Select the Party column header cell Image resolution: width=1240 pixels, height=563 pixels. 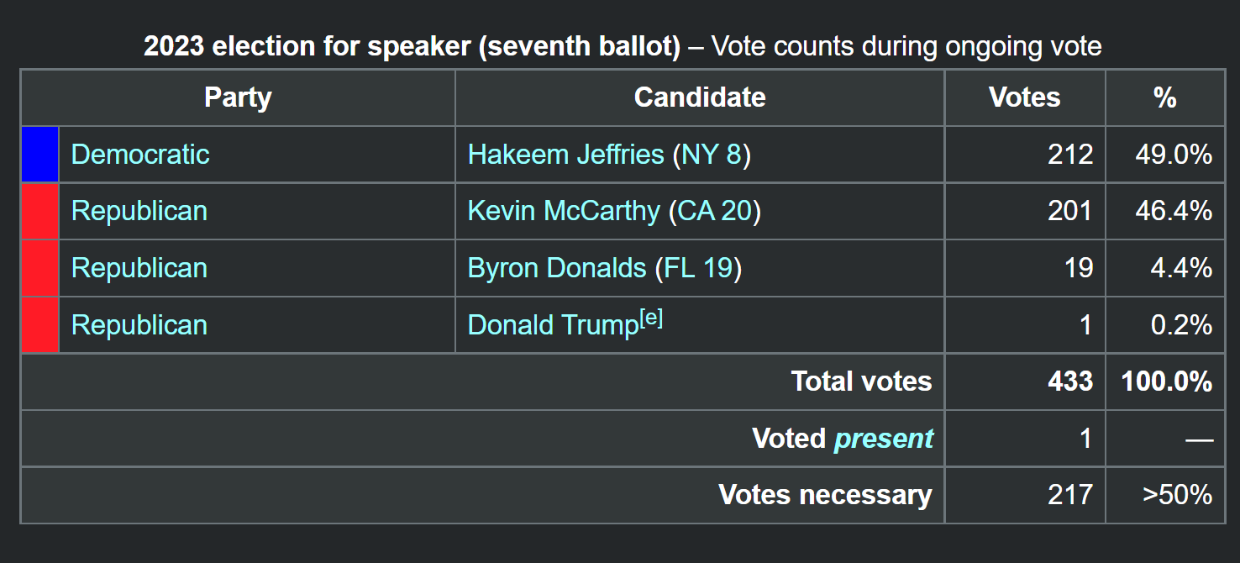click(238, 97)
